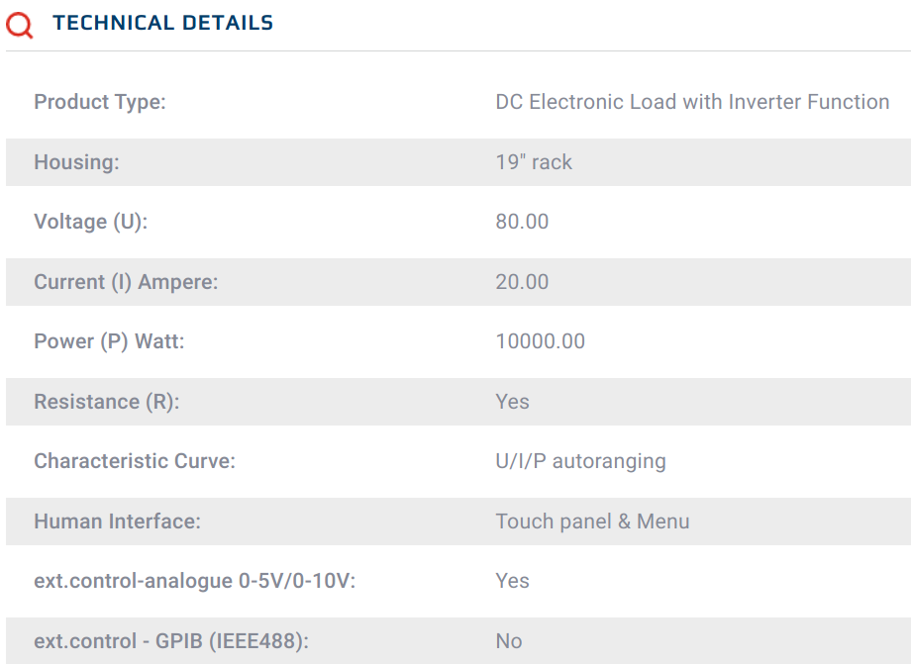Click the Technical Details heading
This screenshot has height=664, width=911.
pyautogui.click(x=162, y=23)
